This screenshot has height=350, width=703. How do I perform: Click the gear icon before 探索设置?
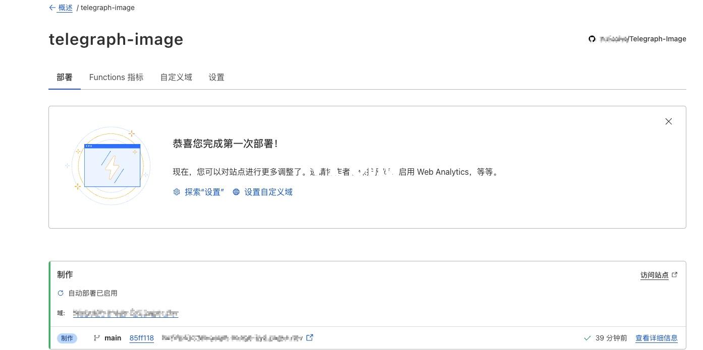177,192
